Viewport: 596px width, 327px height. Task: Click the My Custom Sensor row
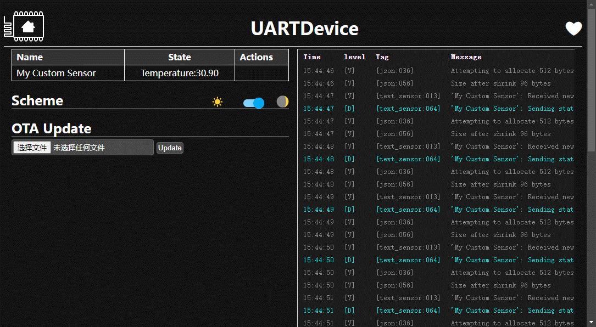pyautogui.click(x=57, y=72)
